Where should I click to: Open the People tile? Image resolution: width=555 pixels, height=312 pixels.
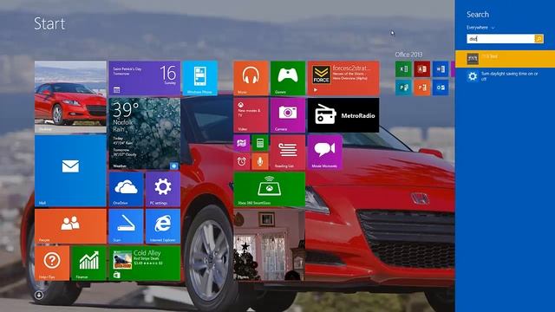point(70,226)
